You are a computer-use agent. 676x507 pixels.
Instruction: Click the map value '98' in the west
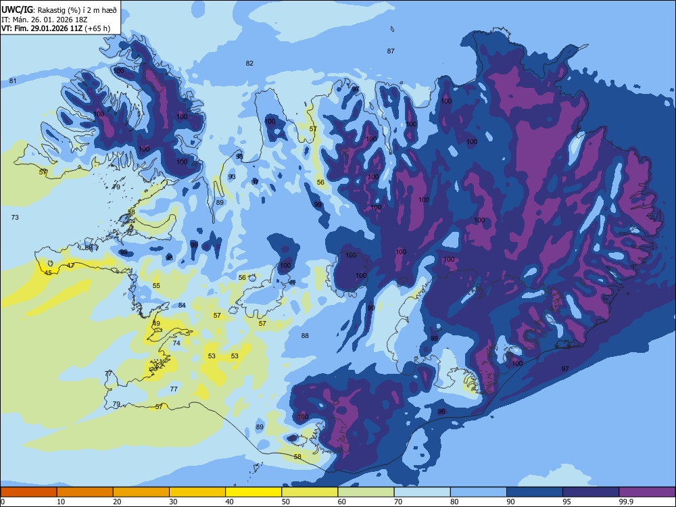pyautogui.click(x=169, y=258)
